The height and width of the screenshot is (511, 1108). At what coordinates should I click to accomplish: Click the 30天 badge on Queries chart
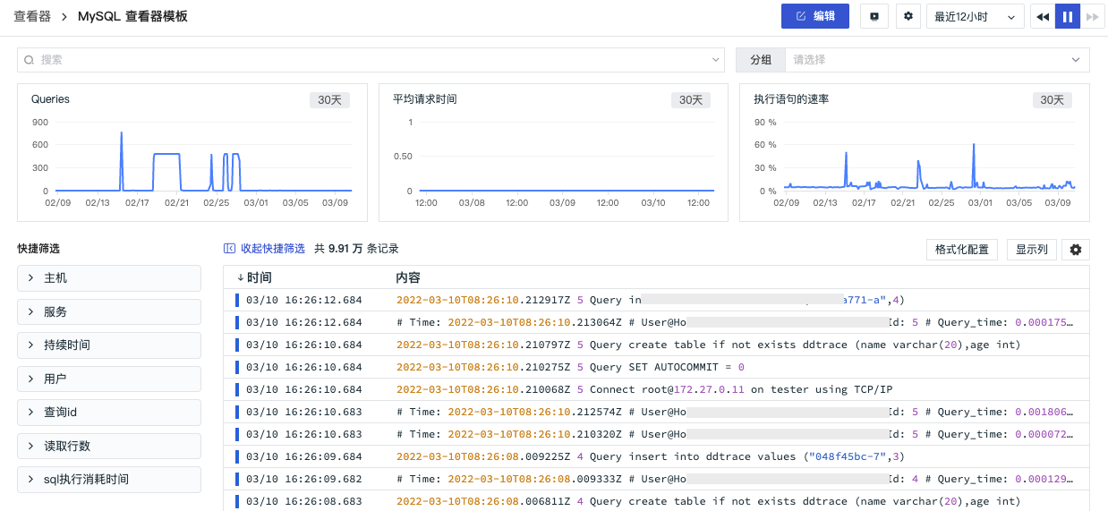click(x=329, y=100)
